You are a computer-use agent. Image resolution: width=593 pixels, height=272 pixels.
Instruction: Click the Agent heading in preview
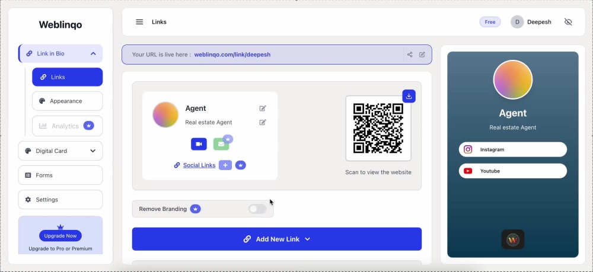pyautogui.click(x=513, y=113)
